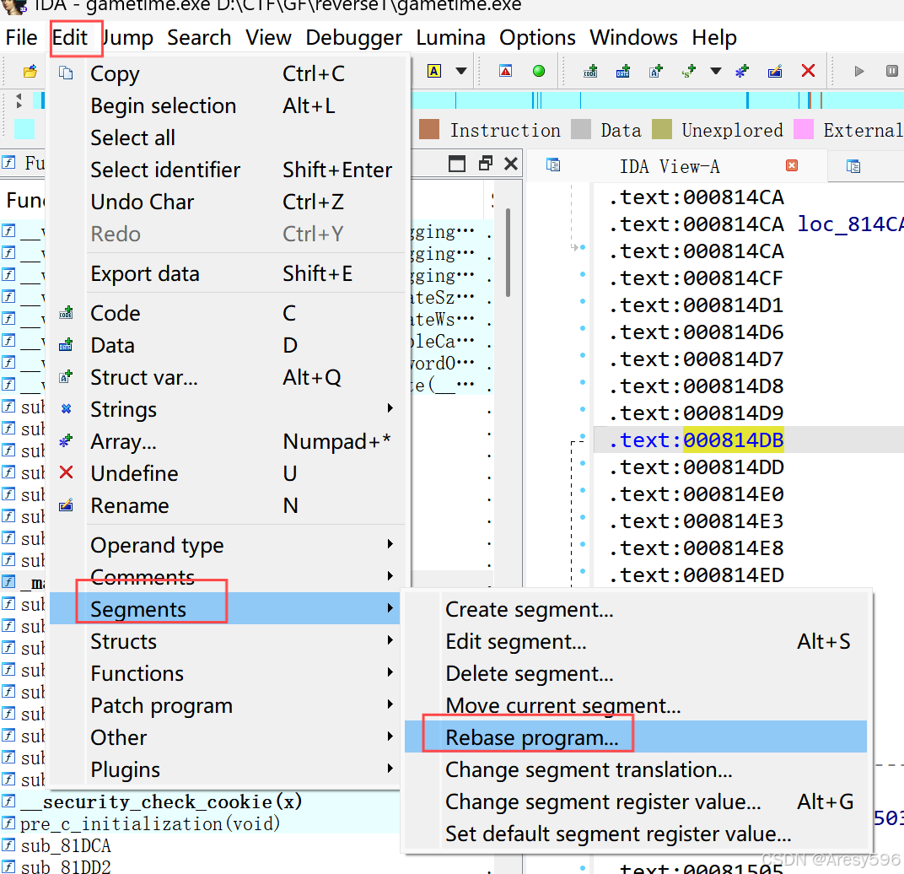Choose Undo Char menu entry
The image size is (904, 874).
click(x=225, y=202)
